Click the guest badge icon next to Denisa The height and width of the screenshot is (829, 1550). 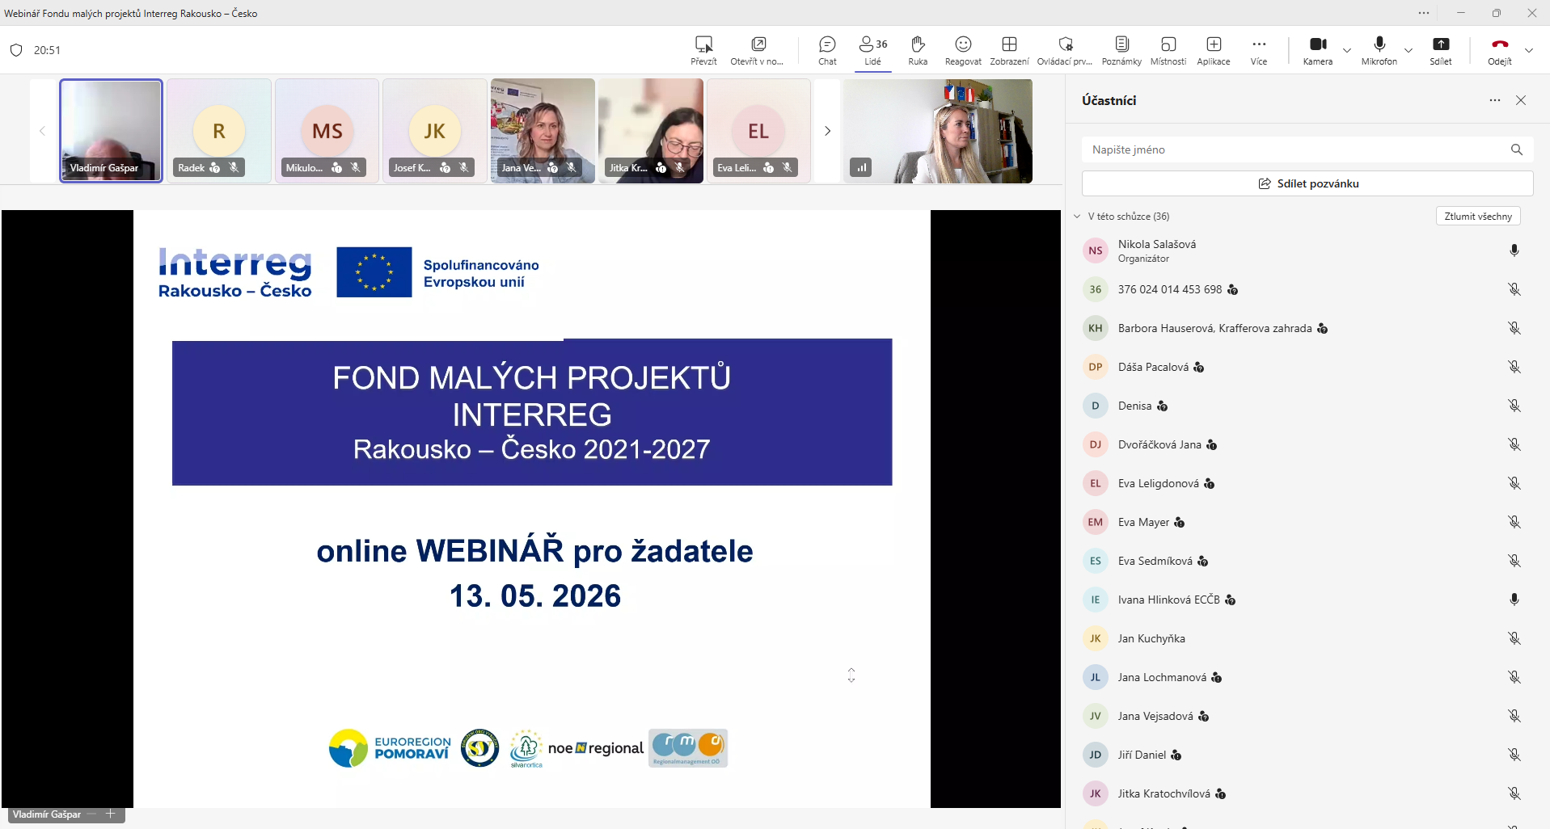tap(1162, 406)
